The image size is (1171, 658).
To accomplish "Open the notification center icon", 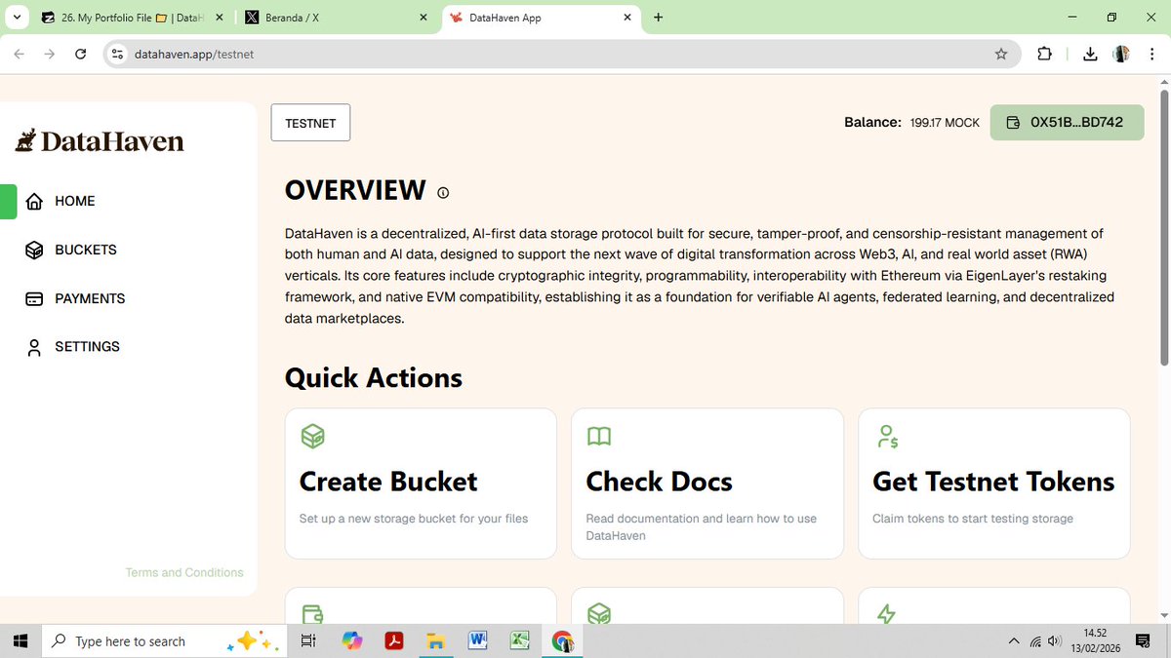I will pos(1143,641).
